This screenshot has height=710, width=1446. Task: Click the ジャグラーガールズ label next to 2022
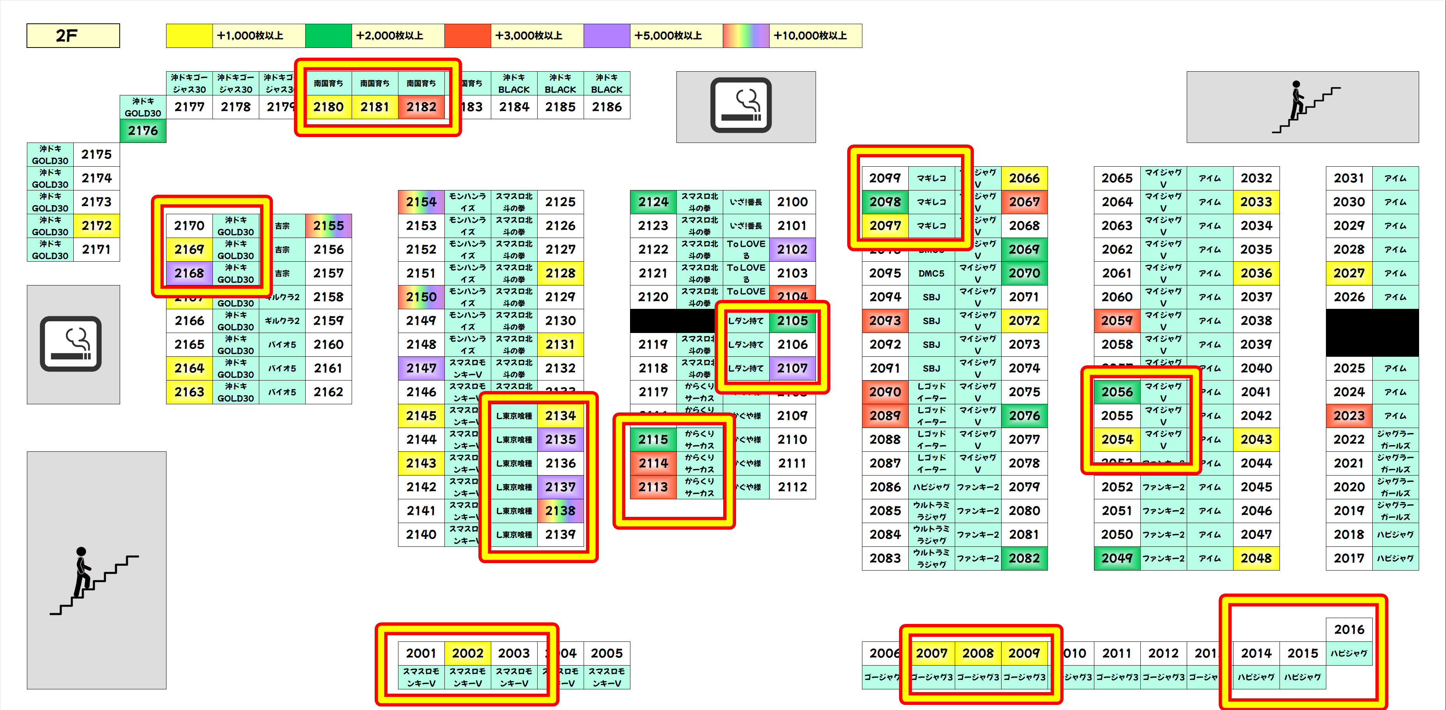click(x=1395, y=439)
